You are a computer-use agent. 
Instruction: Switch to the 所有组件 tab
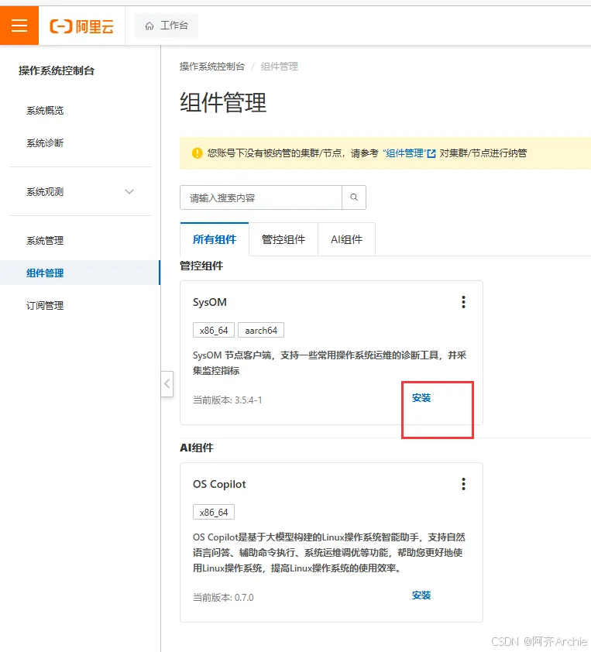pos(215,239)
